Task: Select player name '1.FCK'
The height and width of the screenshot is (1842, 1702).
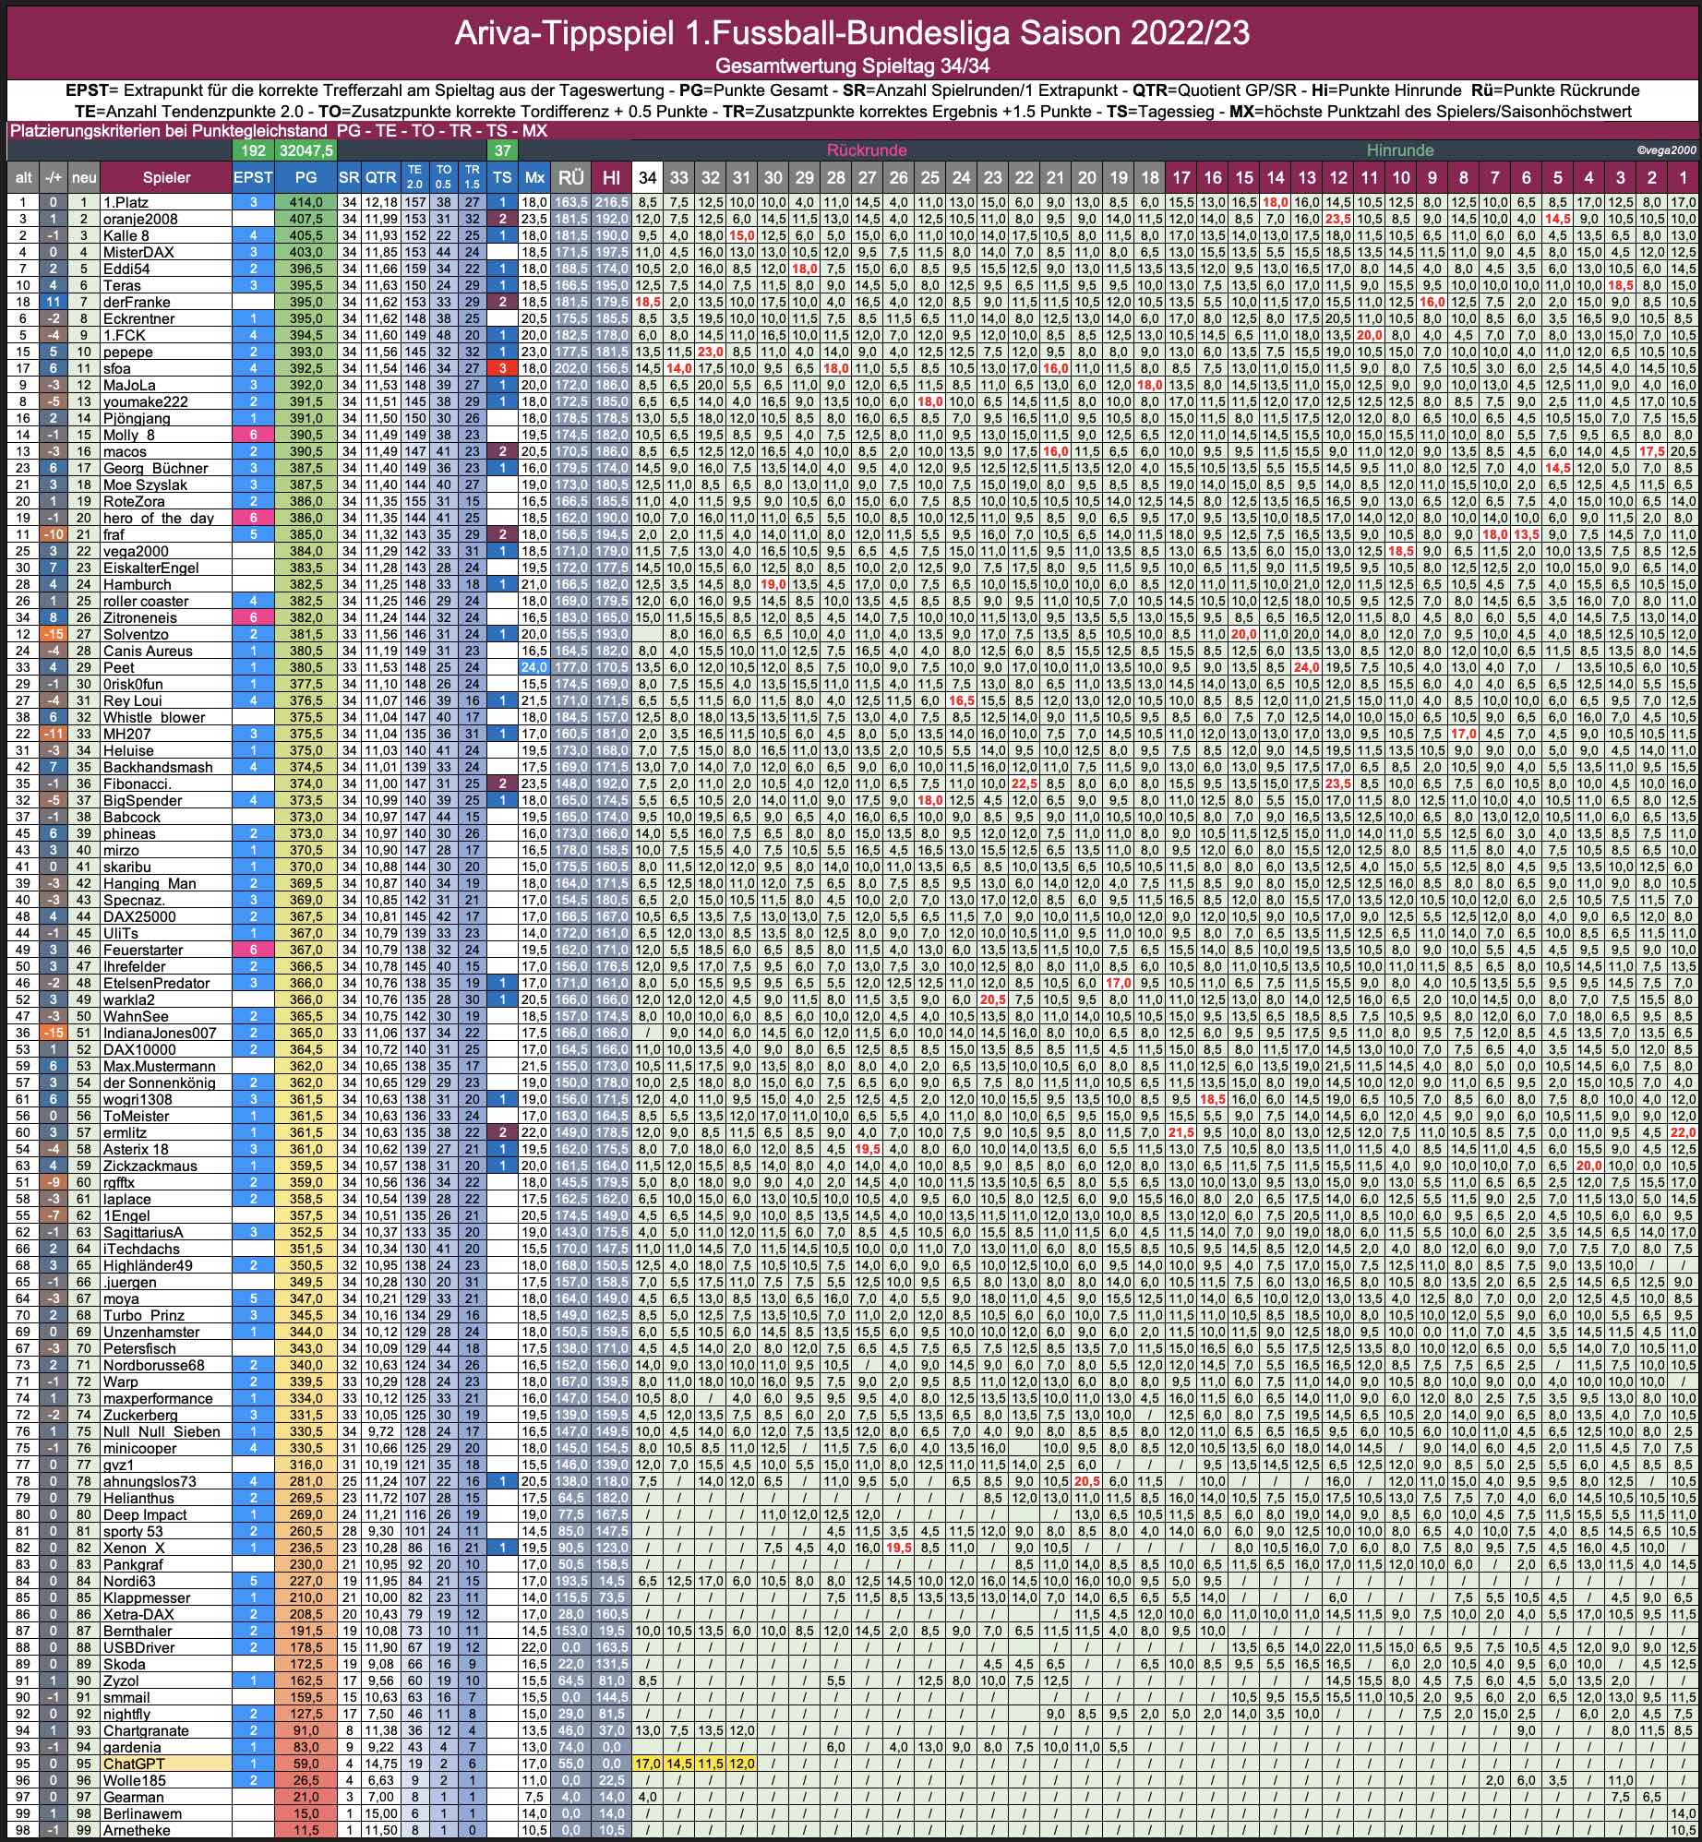Action: tap(124, 335)
